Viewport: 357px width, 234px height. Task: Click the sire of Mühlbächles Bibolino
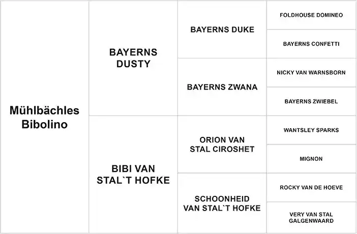coord(133,58)
